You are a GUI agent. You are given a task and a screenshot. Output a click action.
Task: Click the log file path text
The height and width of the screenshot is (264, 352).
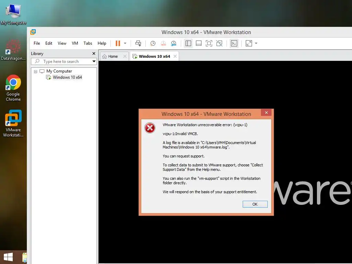tap(209, 145)
